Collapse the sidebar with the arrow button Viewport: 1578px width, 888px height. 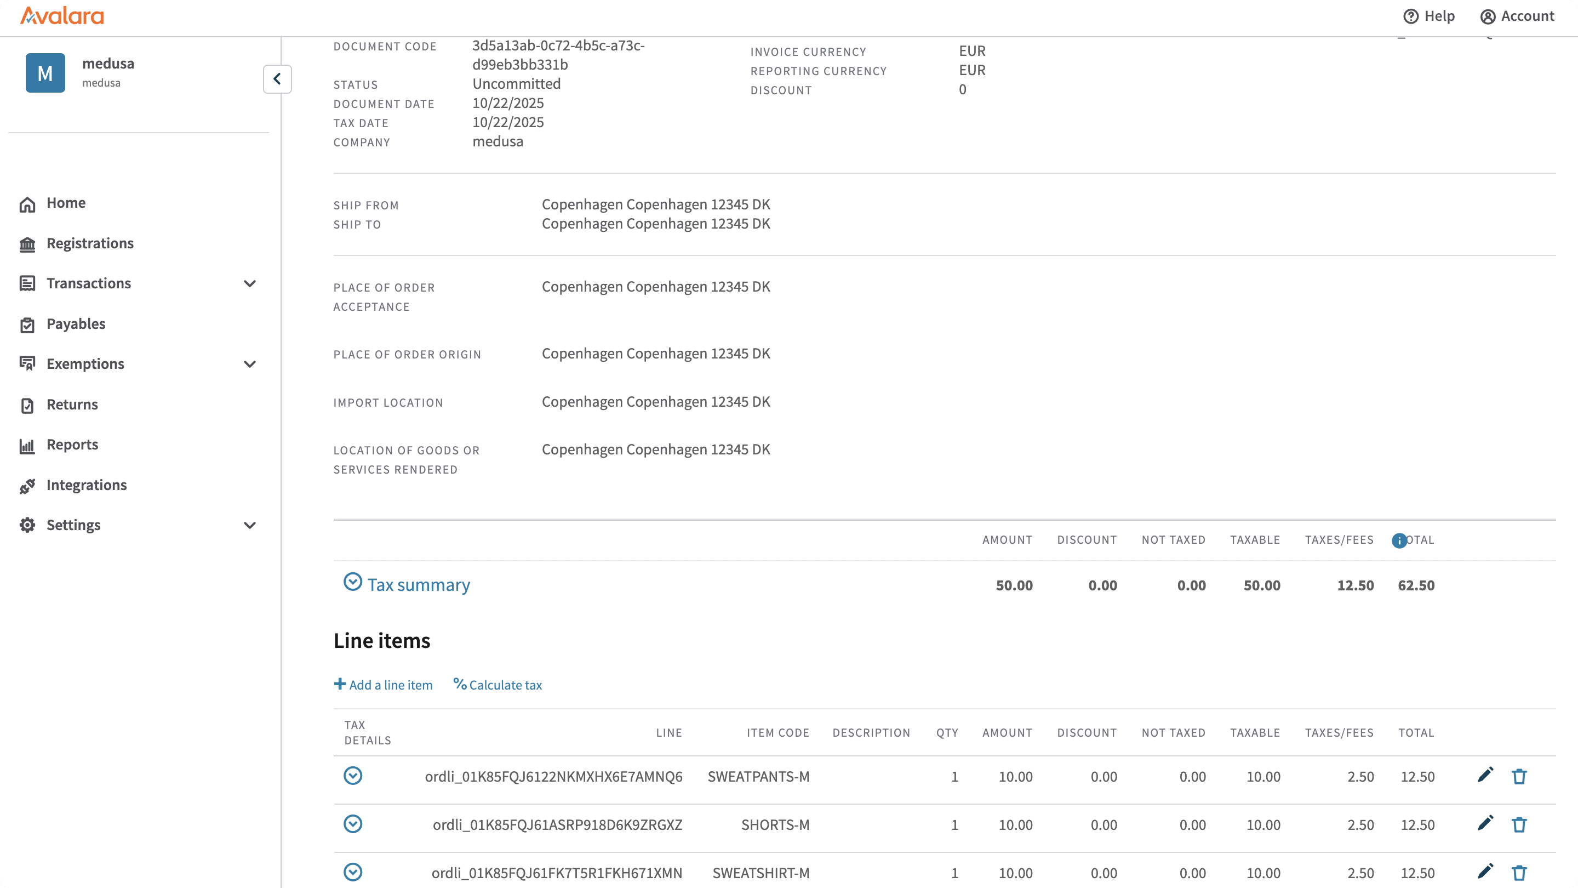(277, 79)
